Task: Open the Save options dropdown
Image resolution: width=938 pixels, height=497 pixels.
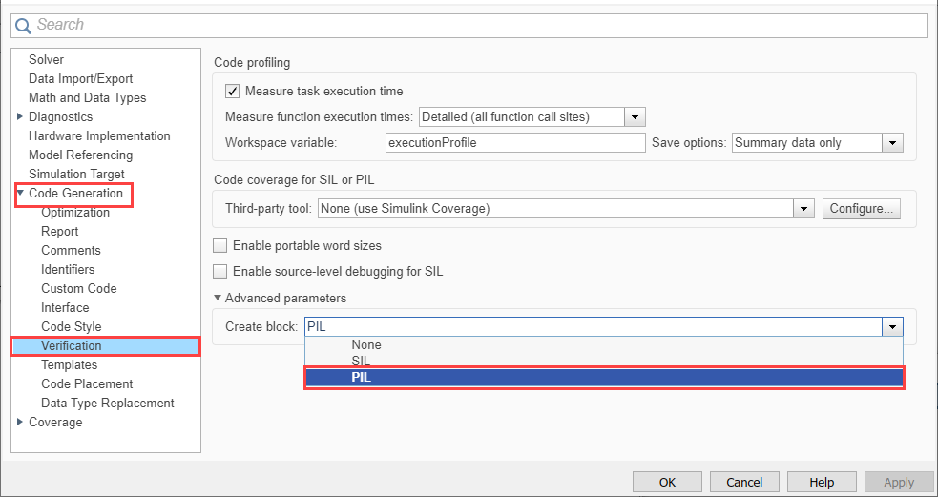Action: pos(892,143)
